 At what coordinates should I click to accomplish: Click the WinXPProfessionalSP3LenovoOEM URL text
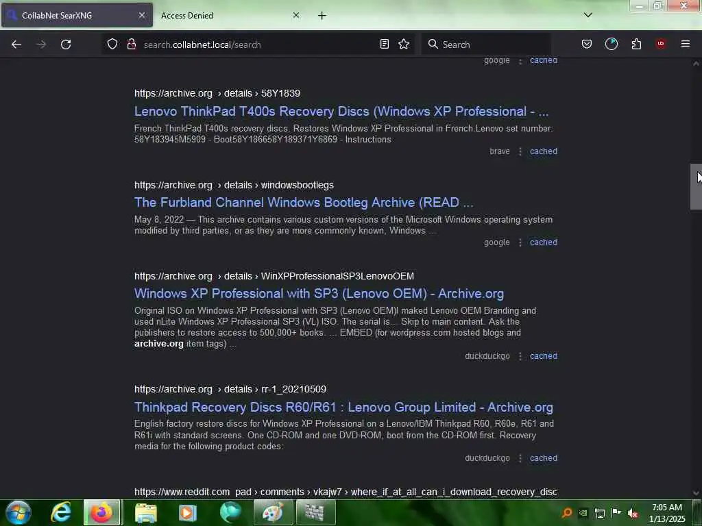tap(274, 277)
